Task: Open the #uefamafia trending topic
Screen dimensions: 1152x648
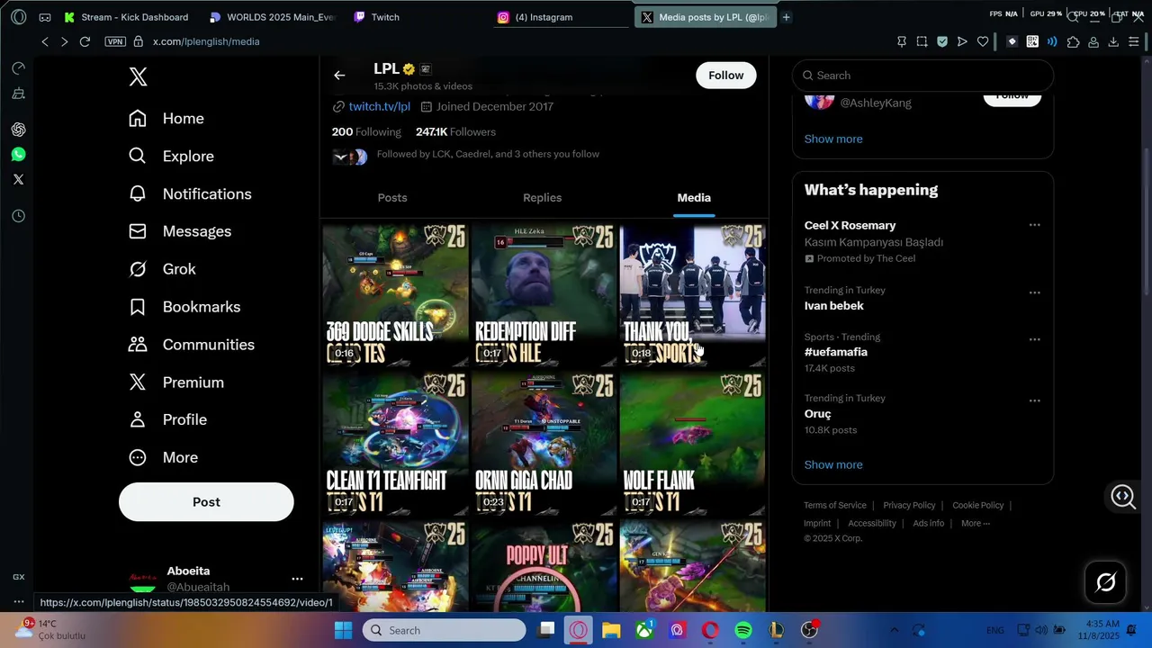Action: [836, 352]
